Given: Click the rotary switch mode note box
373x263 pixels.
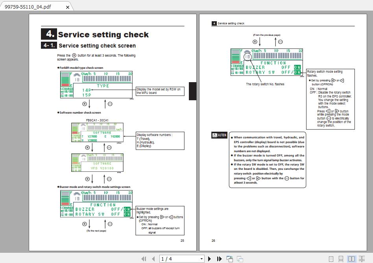Looking at the screenshot, I should (330, 98).
